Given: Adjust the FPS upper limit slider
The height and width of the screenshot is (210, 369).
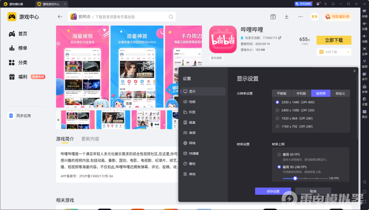Looking at the screenshot, I should click(x=295, y=178).
